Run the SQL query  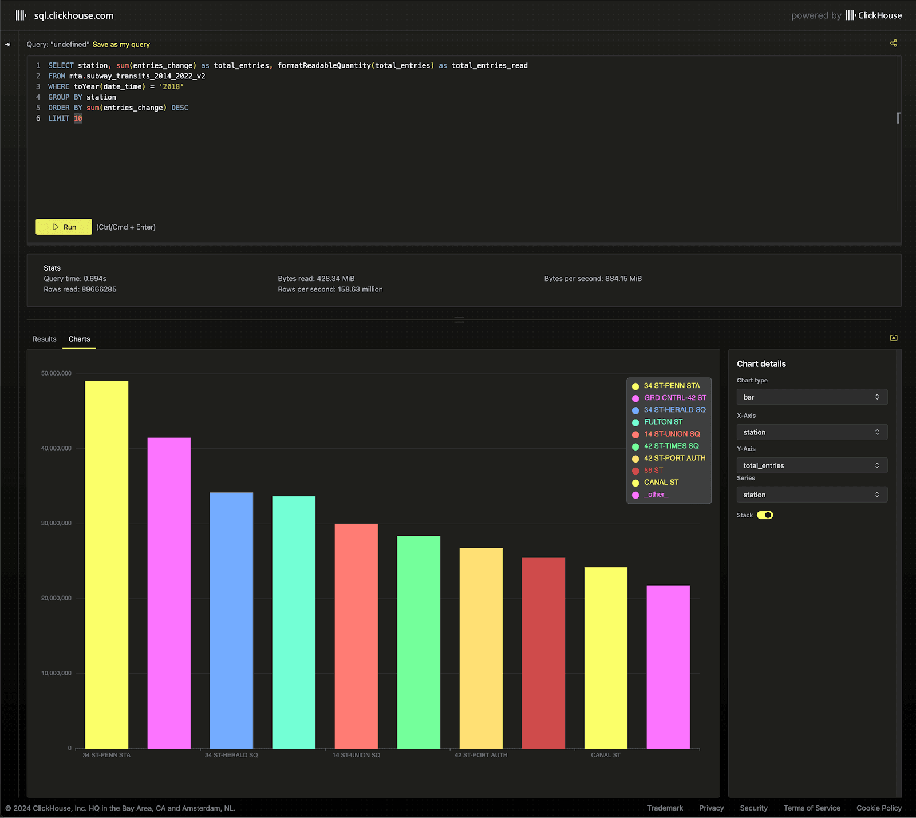click(x=64, y=227)
